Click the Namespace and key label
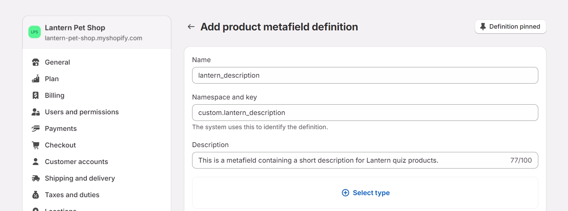Screen dimensions: 568x211 225,97
